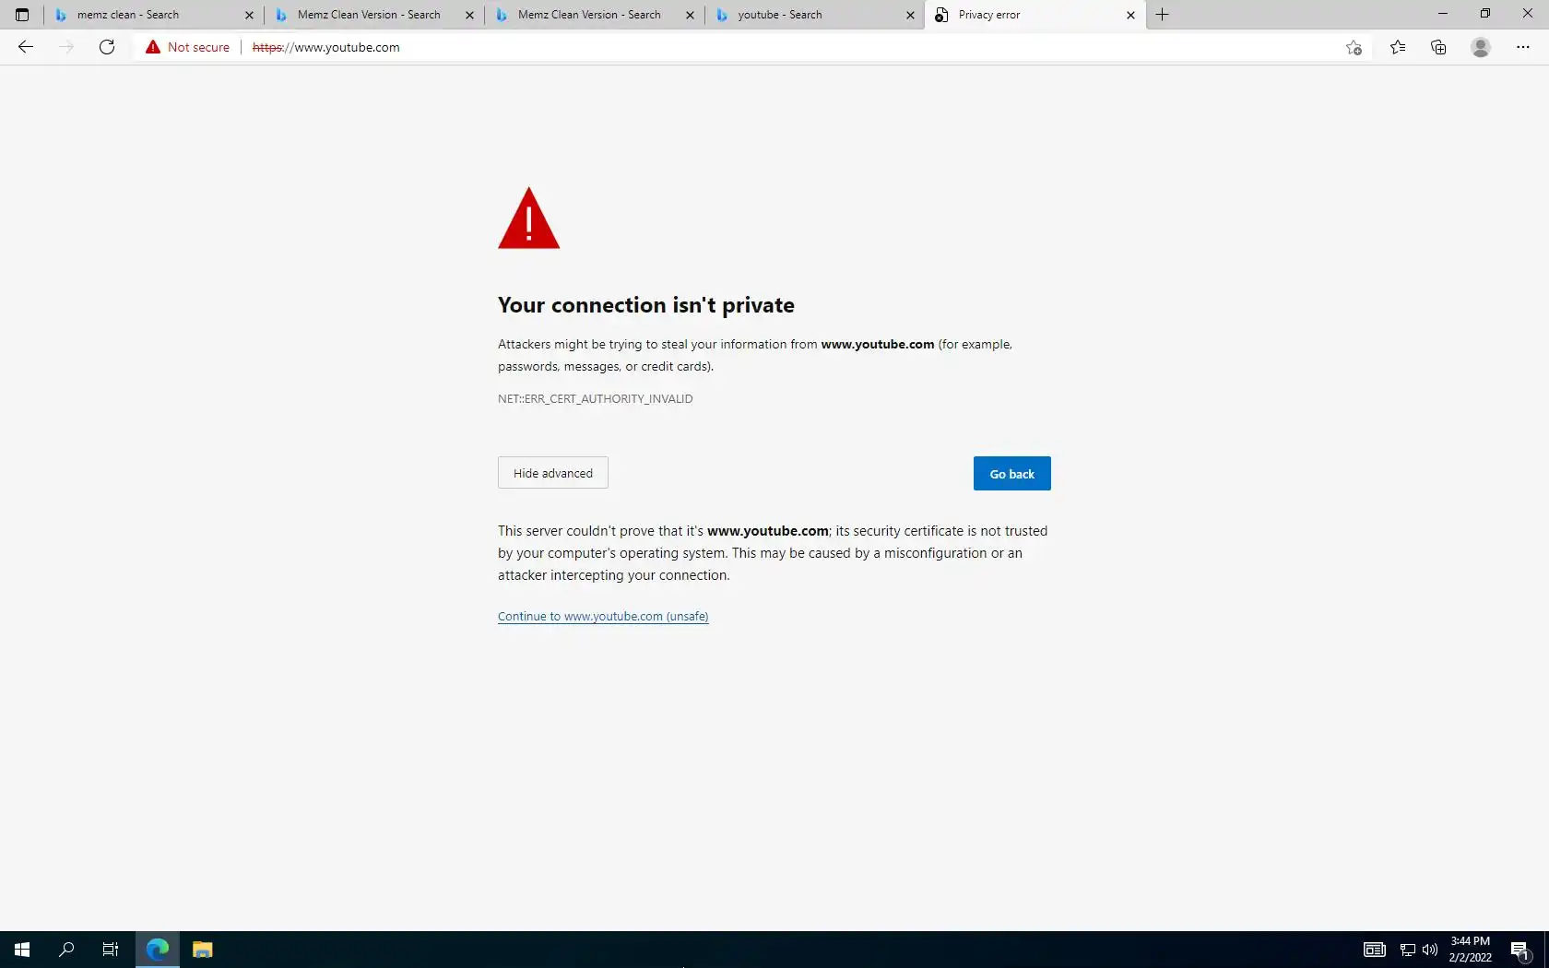
Task: Click Microsoft Edge taskbar icon
Action: pos(158,950)
